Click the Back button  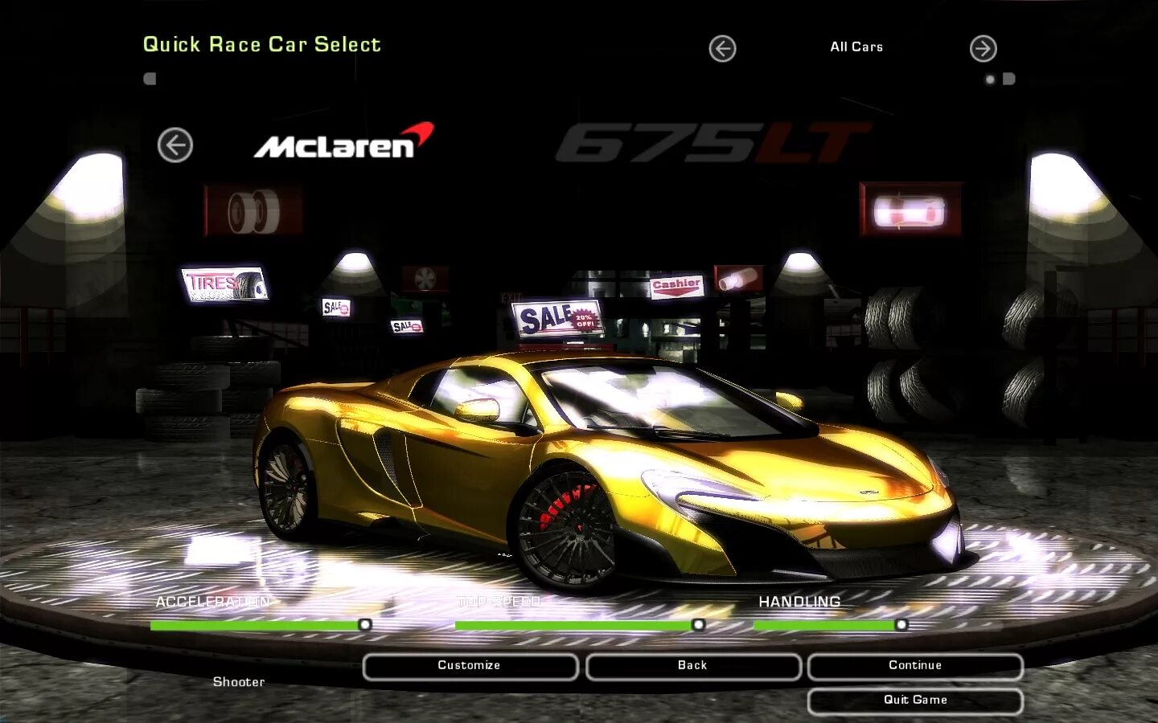tap(692, 666)
